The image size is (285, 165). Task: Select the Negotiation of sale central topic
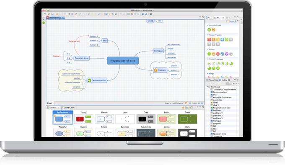coord(123,61)
